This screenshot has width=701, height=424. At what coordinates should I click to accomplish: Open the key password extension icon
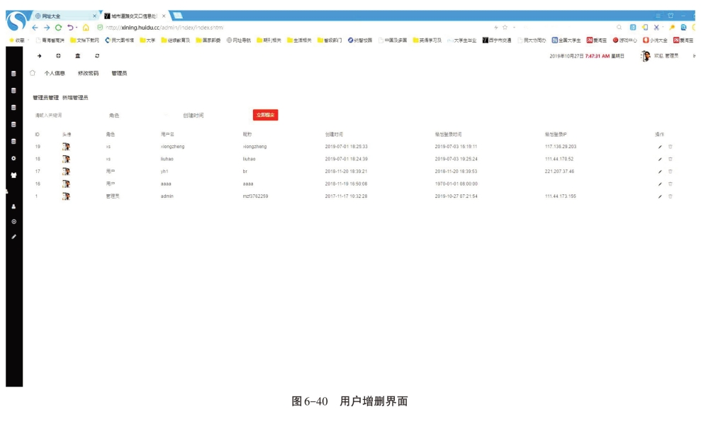pyautogui.click(x=671, y=27)
